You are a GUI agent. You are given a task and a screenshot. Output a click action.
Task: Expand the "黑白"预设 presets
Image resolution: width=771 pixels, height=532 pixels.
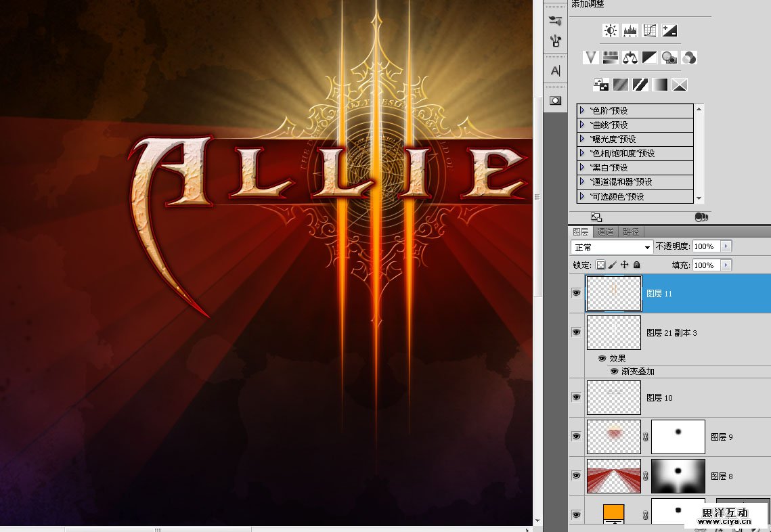click(x=582, y=167)
